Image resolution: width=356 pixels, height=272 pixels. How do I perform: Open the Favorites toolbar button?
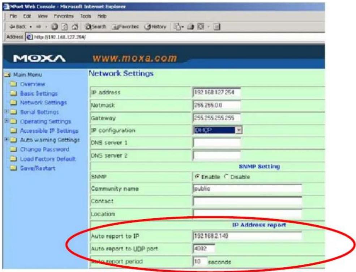pyautogui.click(x=125, y=27)
